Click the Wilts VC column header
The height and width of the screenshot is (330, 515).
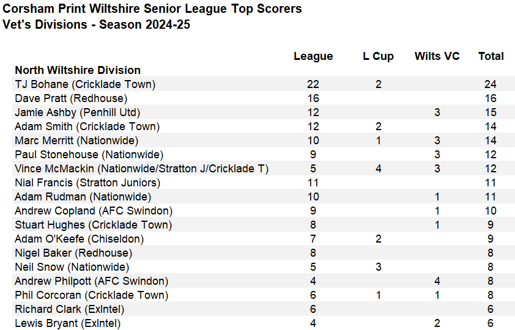coord(437,56)
